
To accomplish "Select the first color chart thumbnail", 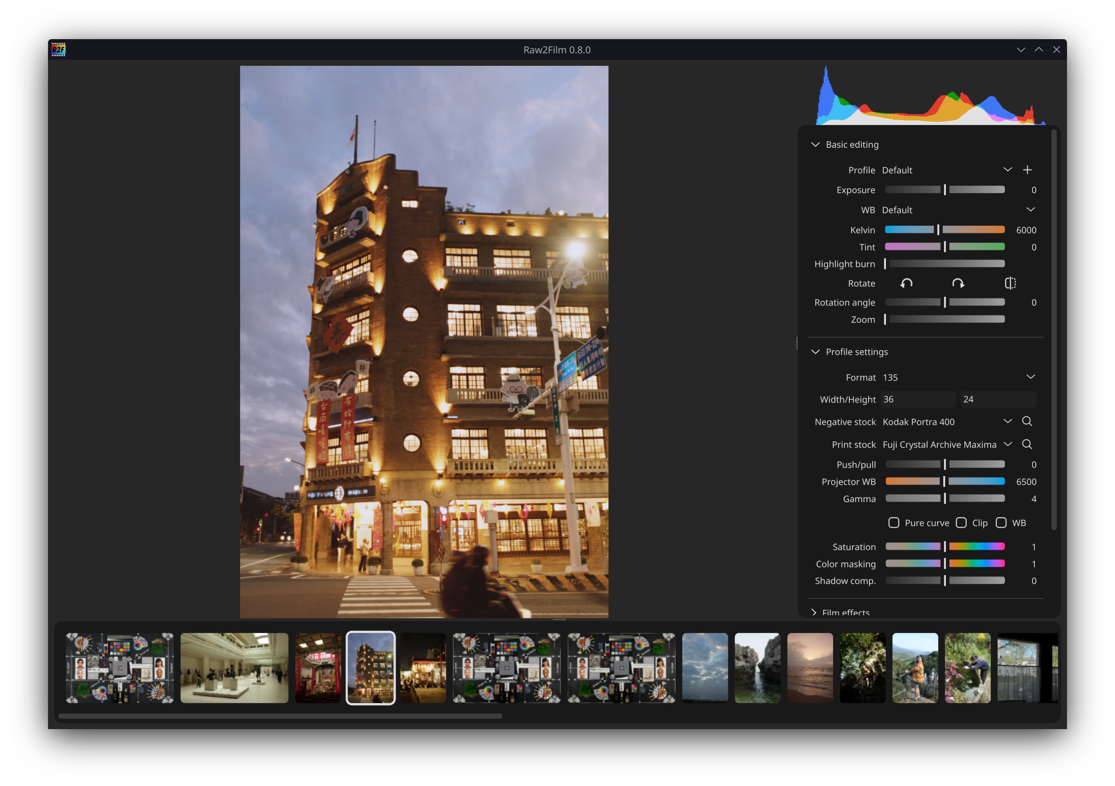I will pyautogui.click(x=119, y=668).
